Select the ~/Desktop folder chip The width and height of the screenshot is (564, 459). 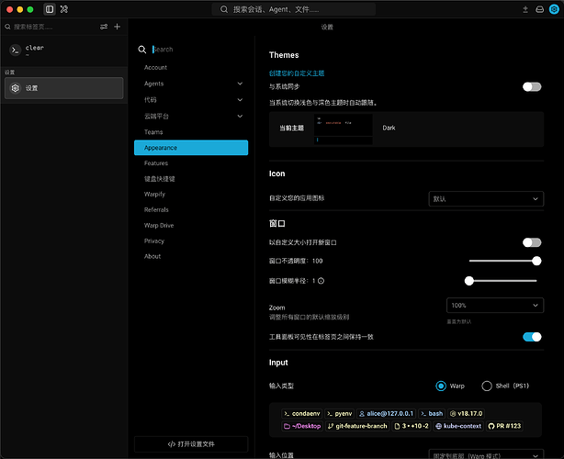(x=302, y=426)
